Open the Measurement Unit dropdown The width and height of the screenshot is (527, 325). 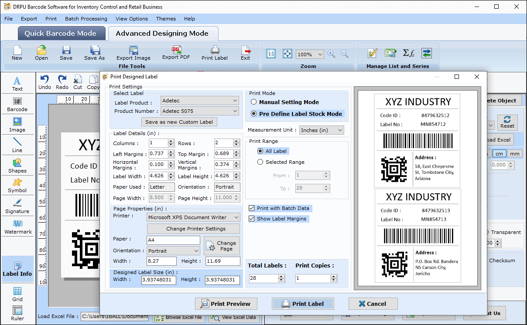click(322, 130)
